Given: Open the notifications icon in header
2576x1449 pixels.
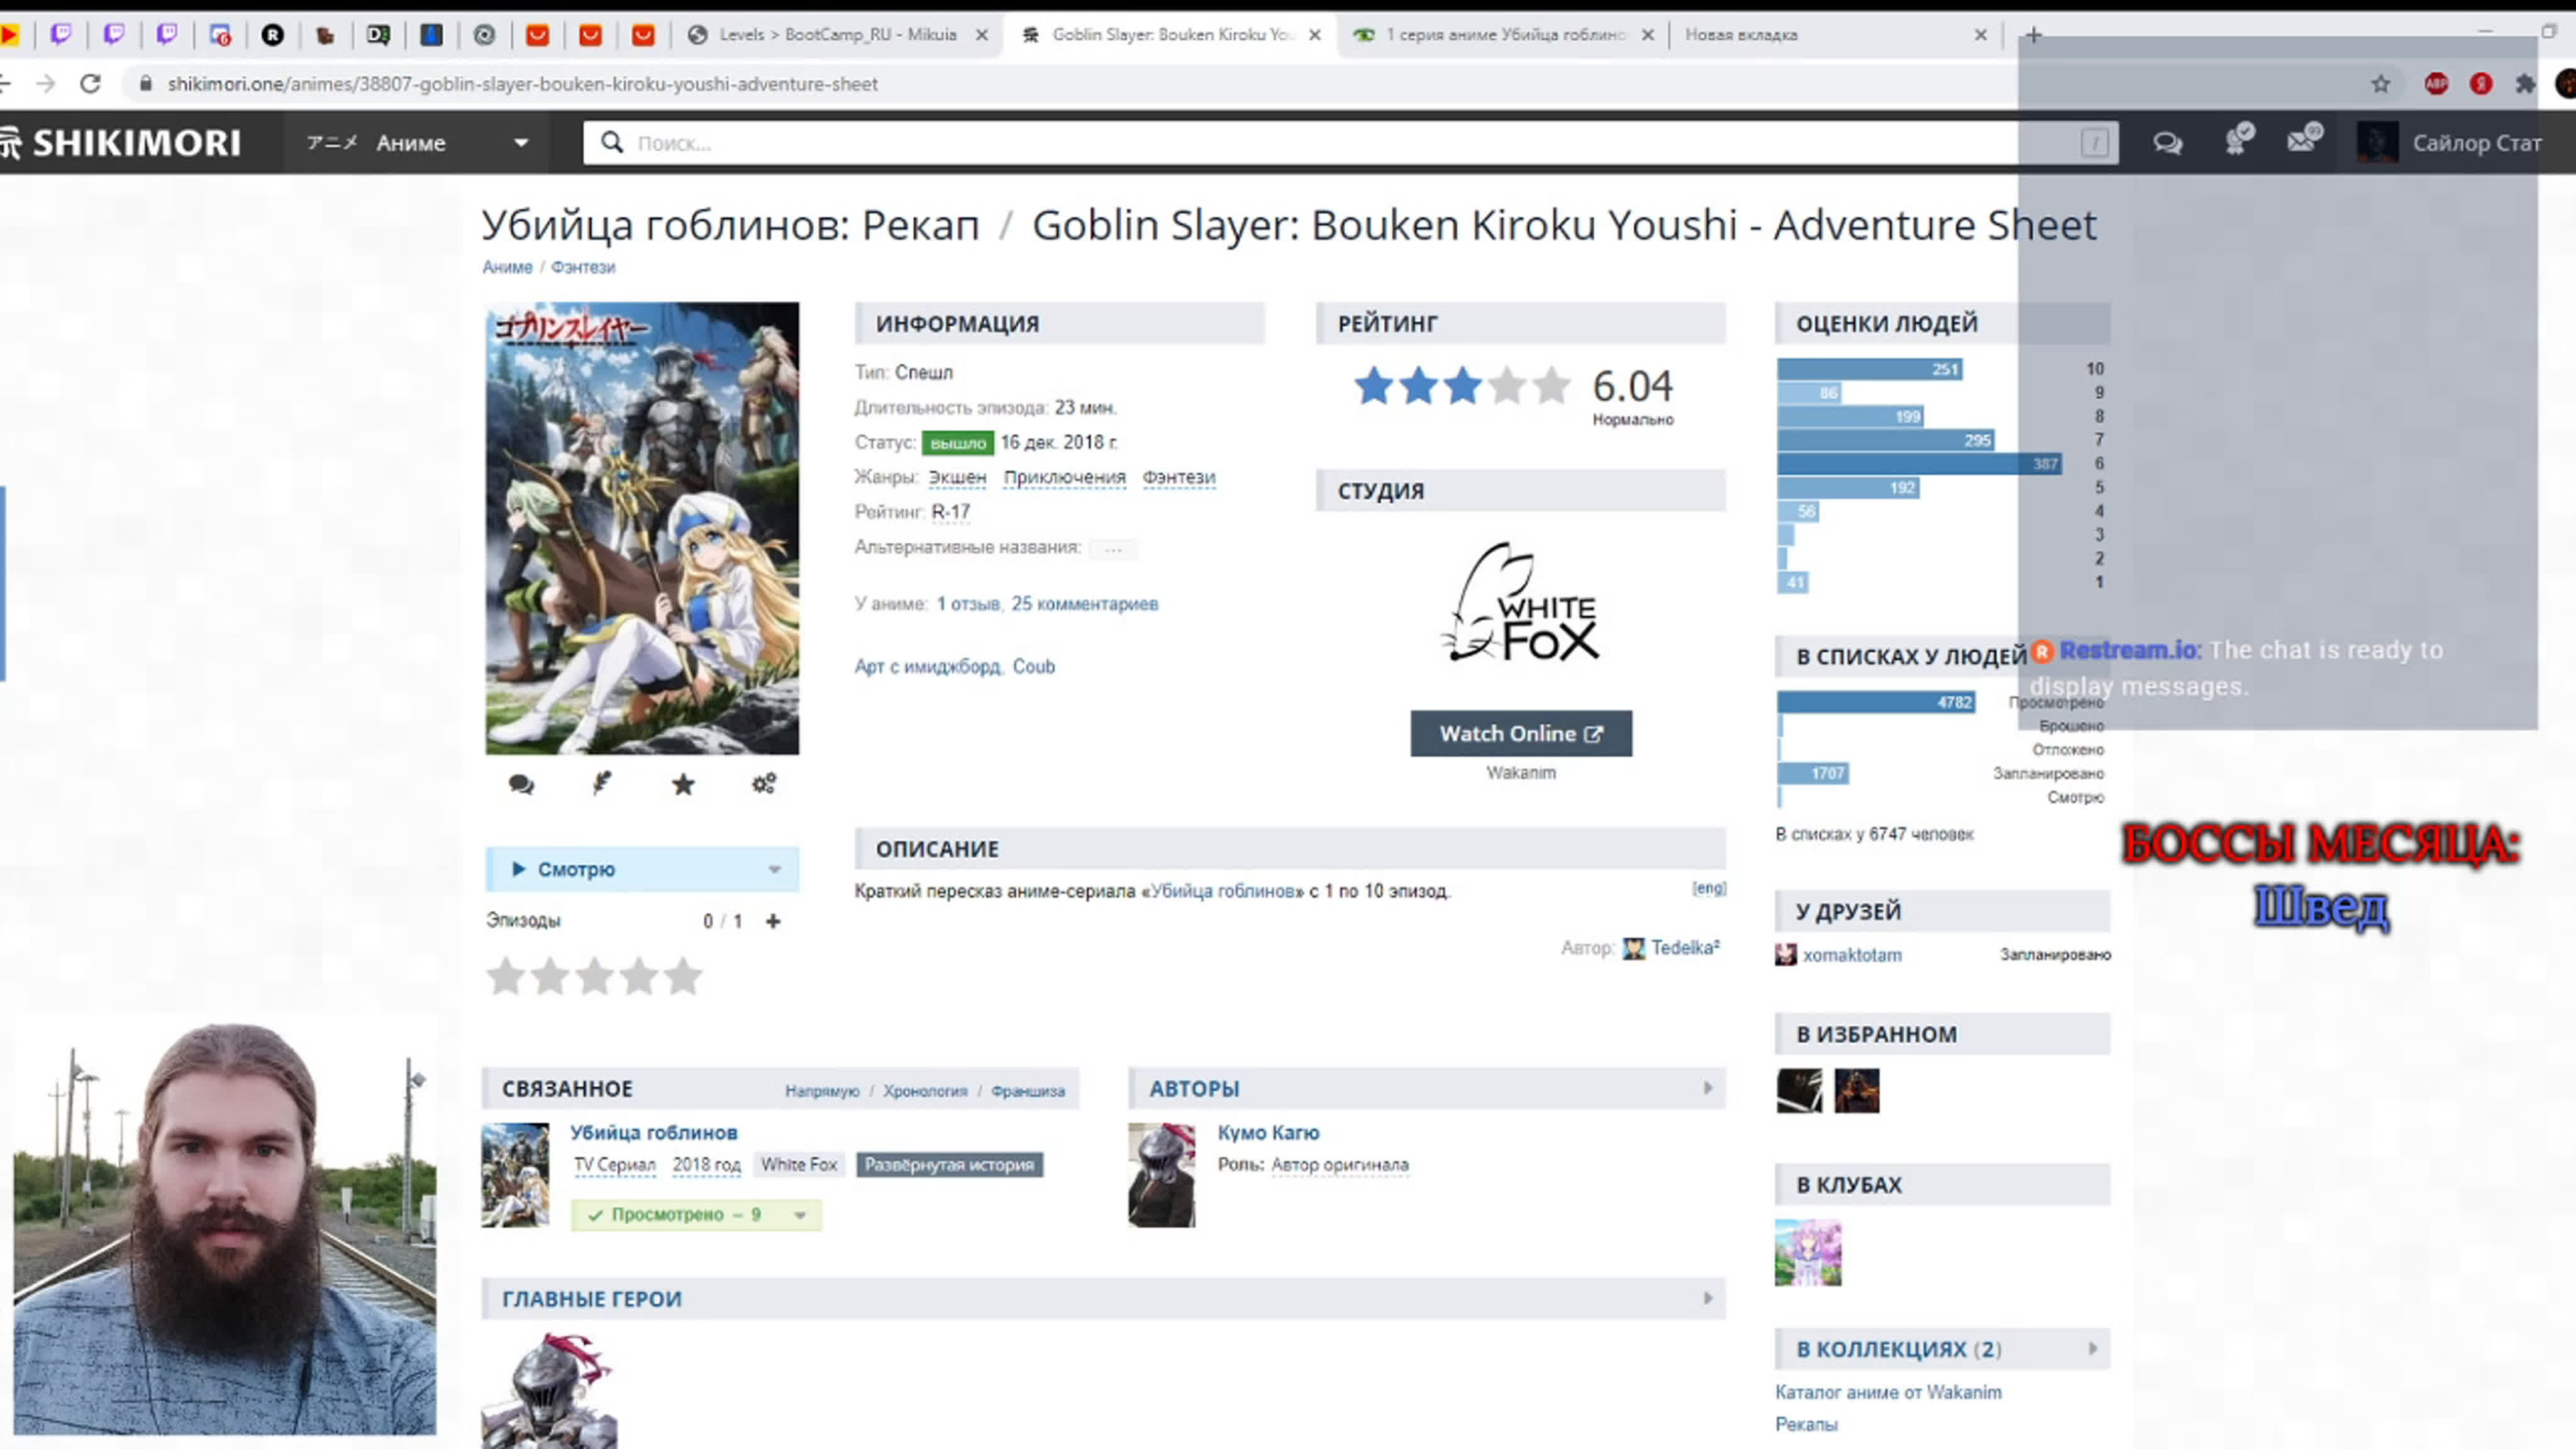Looking at the screenshot, I should [x=2239, y=141].
